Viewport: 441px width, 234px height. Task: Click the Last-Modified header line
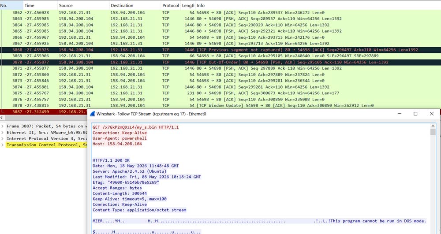[147, 177]
